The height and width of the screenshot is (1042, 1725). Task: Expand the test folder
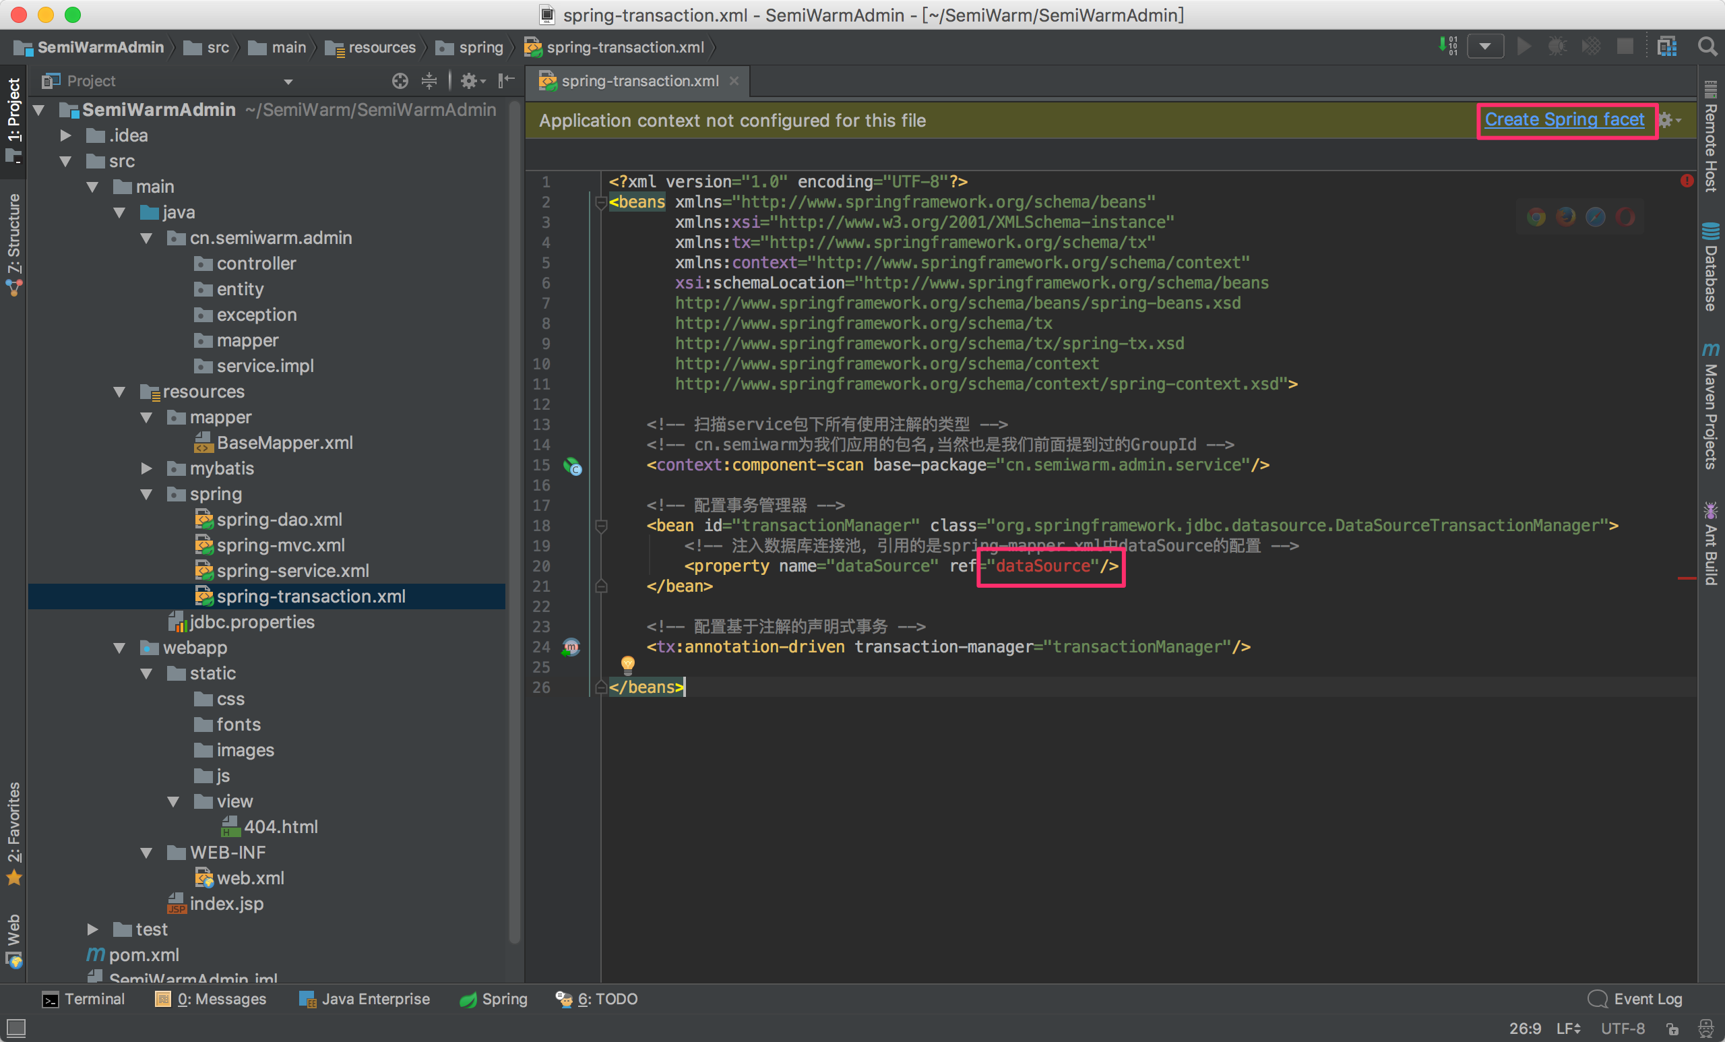click(92, 929)
